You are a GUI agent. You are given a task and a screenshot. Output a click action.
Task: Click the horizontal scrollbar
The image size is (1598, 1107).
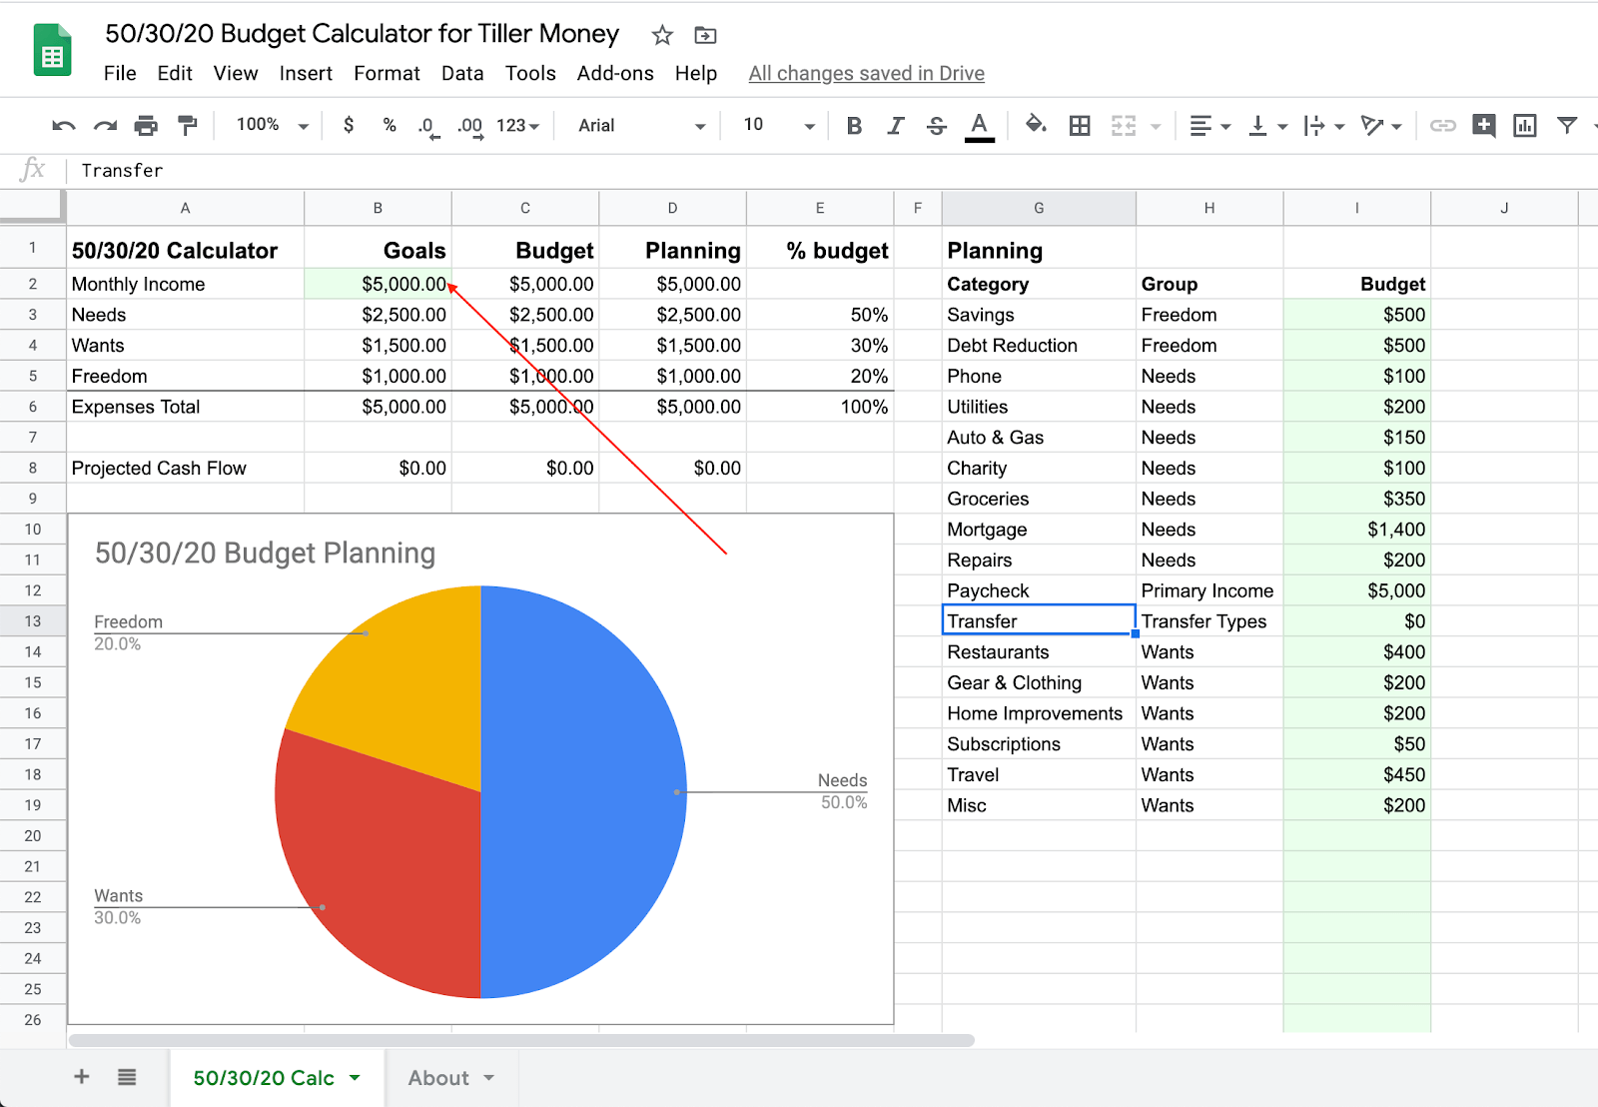521,1040
